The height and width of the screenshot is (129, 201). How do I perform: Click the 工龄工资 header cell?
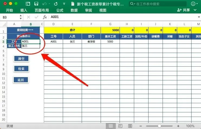pos(127,37)
